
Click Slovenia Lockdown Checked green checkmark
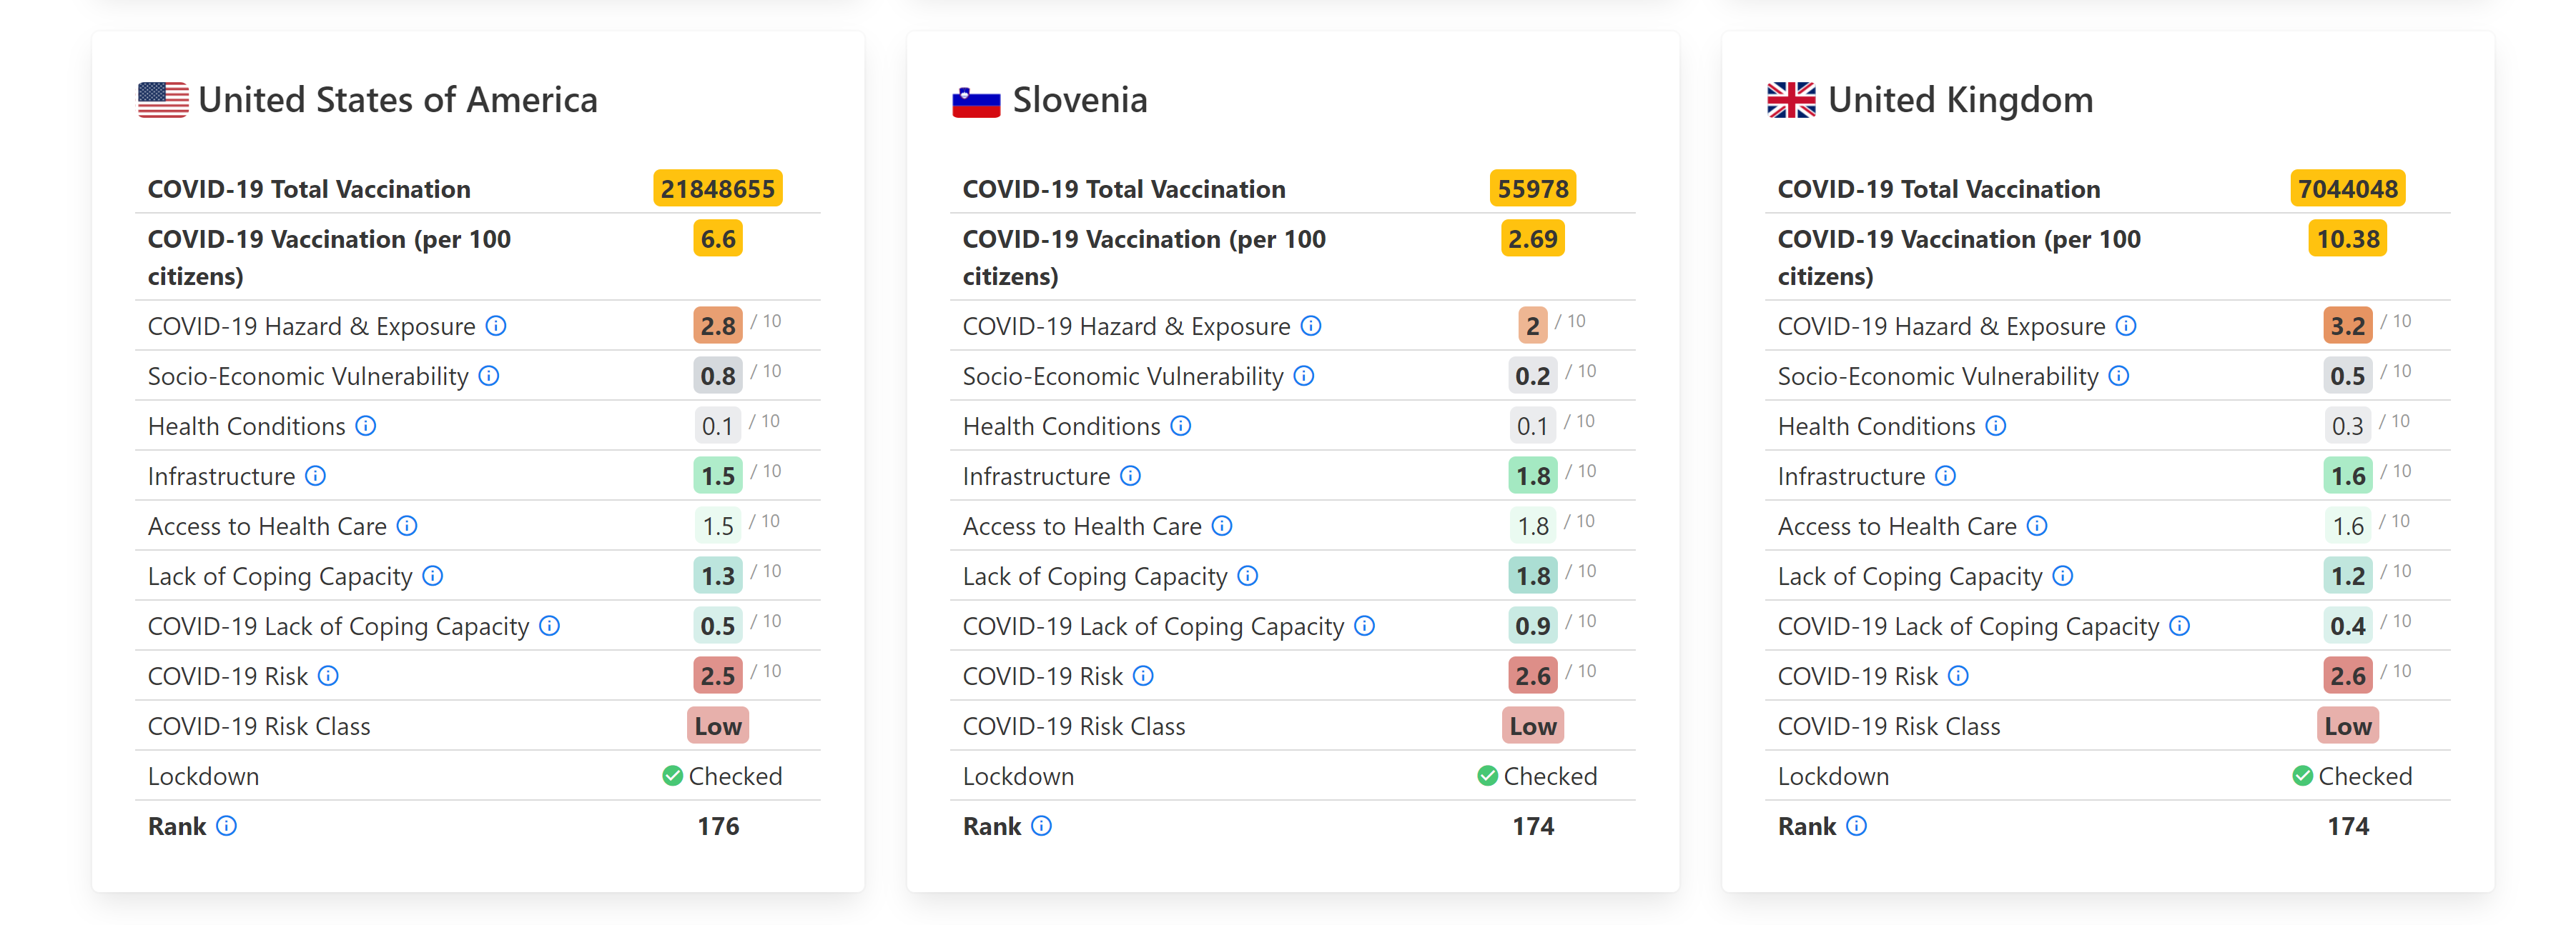point(1488,775)
